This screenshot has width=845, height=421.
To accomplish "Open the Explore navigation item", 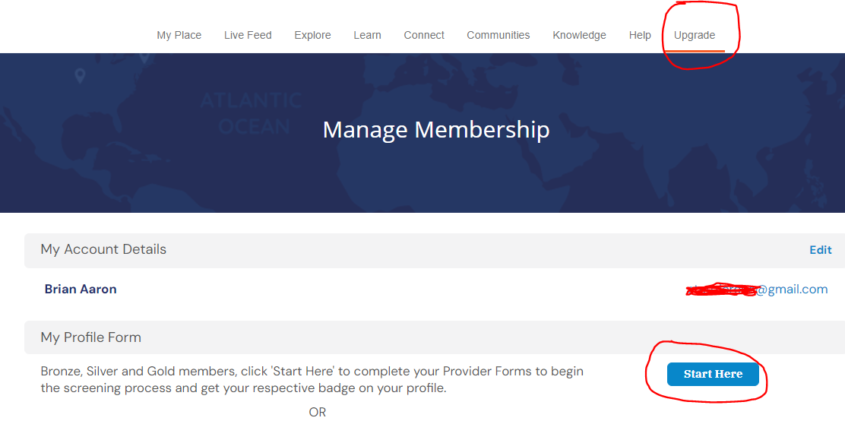I will [312, 35].
